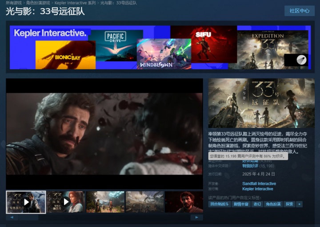Click the plus button to add tags

tap(300, 204)
